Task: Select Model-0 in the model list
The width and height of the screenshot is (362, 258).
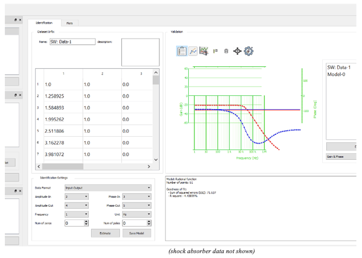Action: [x=336, y=74]
